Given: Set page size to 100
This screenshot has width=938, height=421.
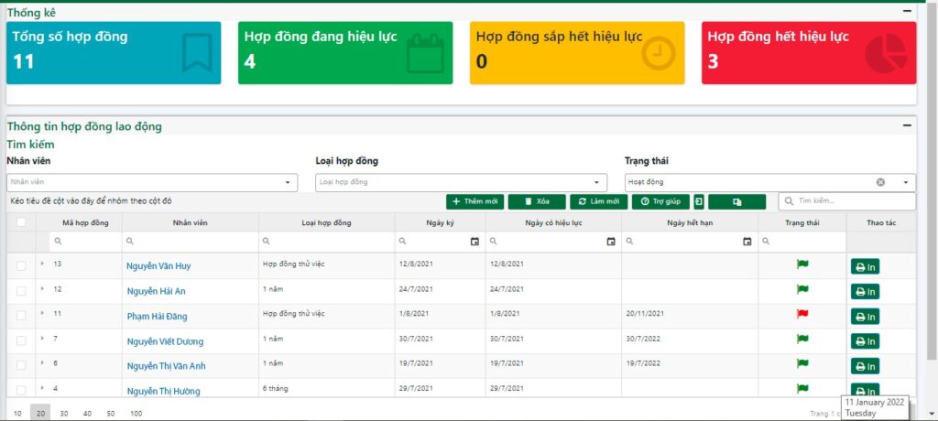Looking at the screenshot, I should click(x=136, y=414).
